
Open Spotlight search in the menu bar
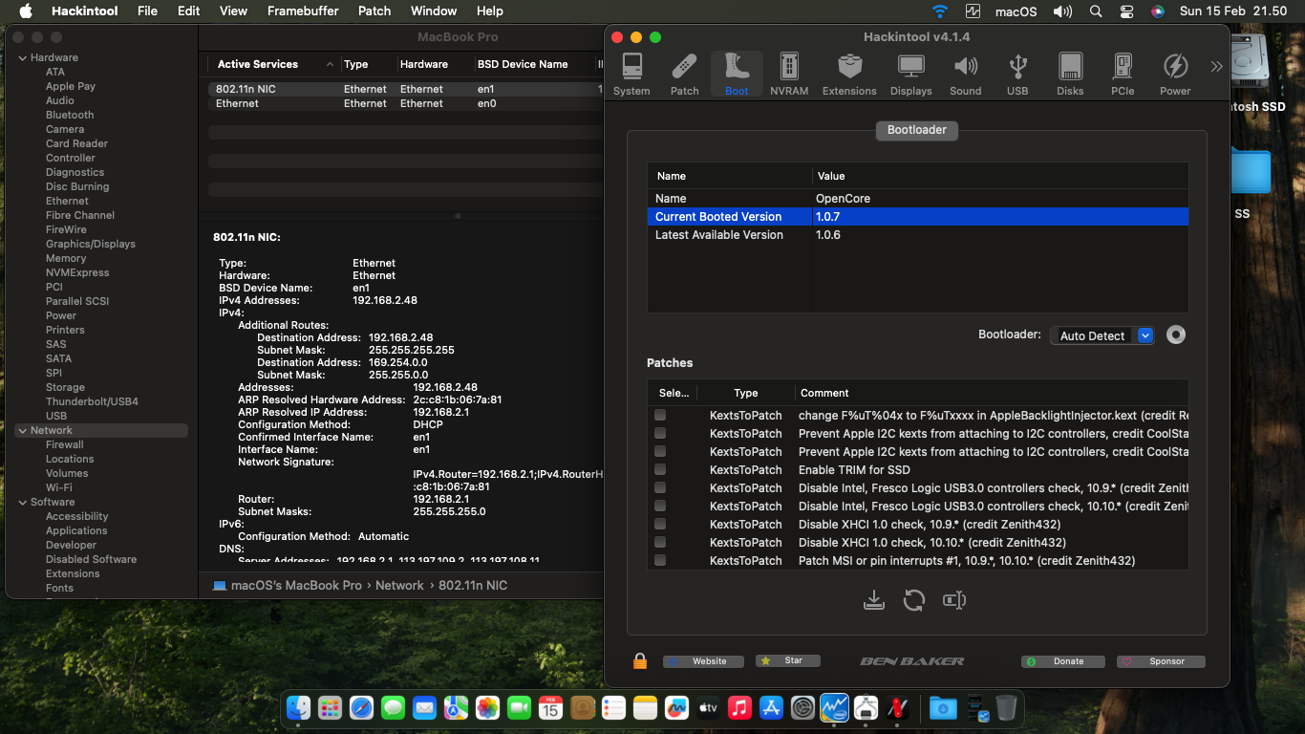click(x=1096, y=11)
